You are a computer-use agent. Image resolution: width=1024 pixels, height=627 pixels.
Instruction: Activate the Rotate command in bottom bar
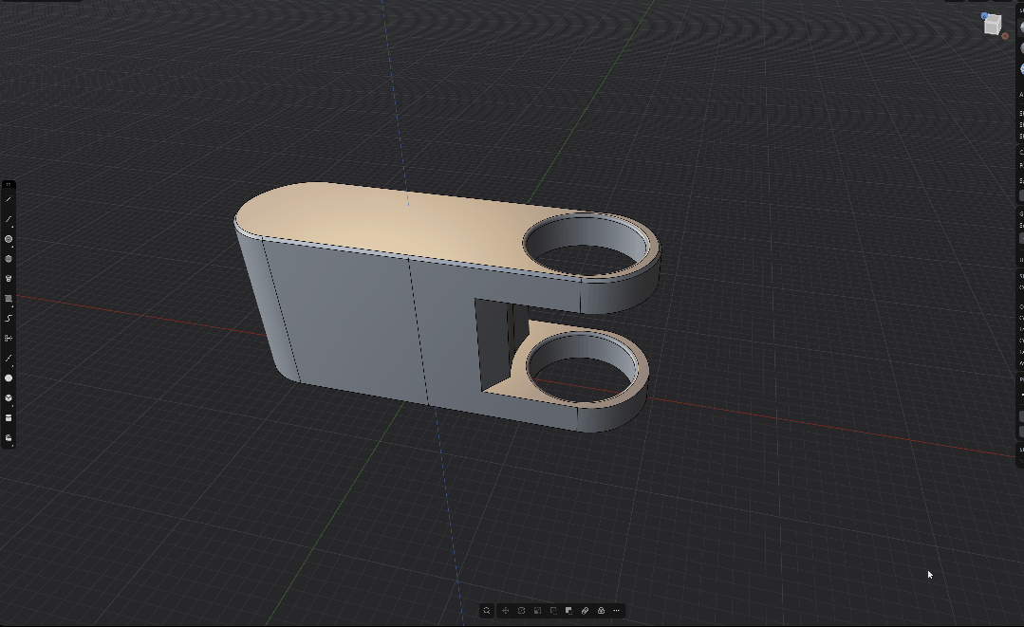tap(521, 611)
